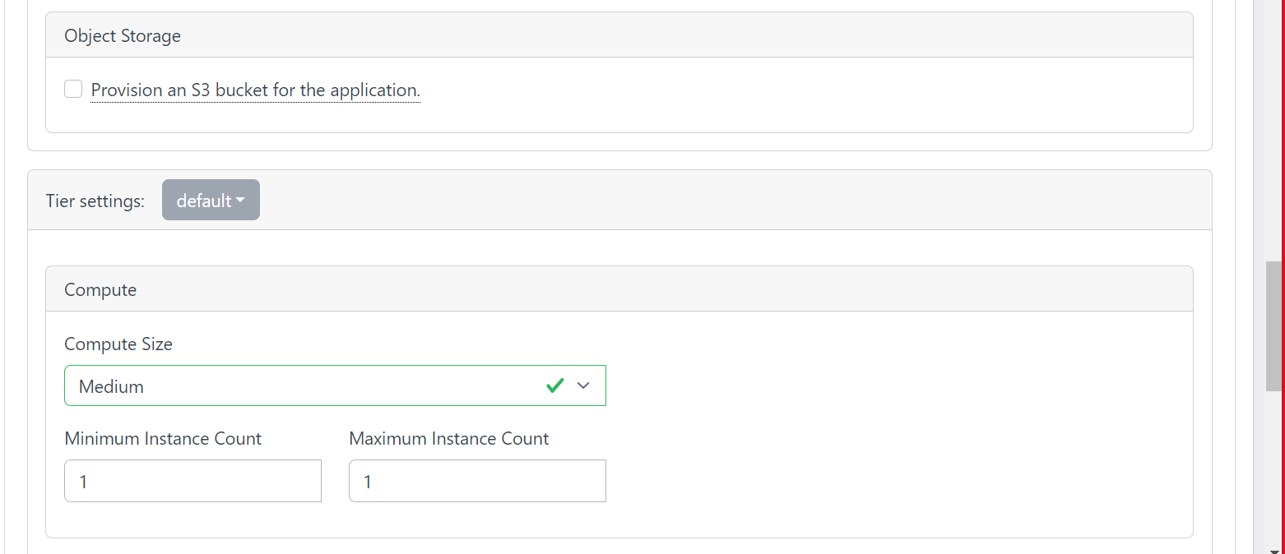Click the chevron inside the Compute Size field

(583, 385)
